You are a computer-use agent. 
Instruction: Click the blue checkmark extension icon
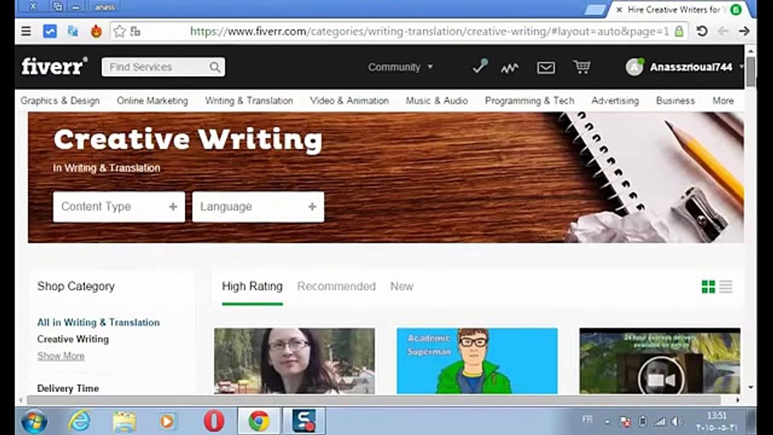(x=50, y=31)
